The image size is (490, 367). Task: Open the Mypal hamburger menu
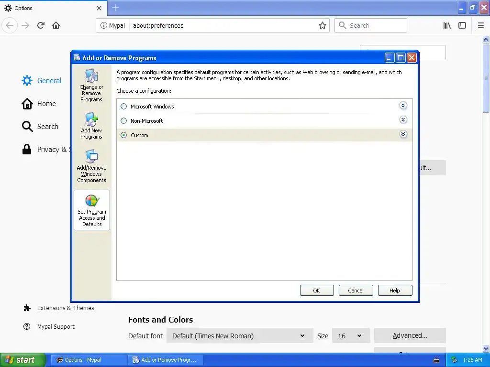480,25
